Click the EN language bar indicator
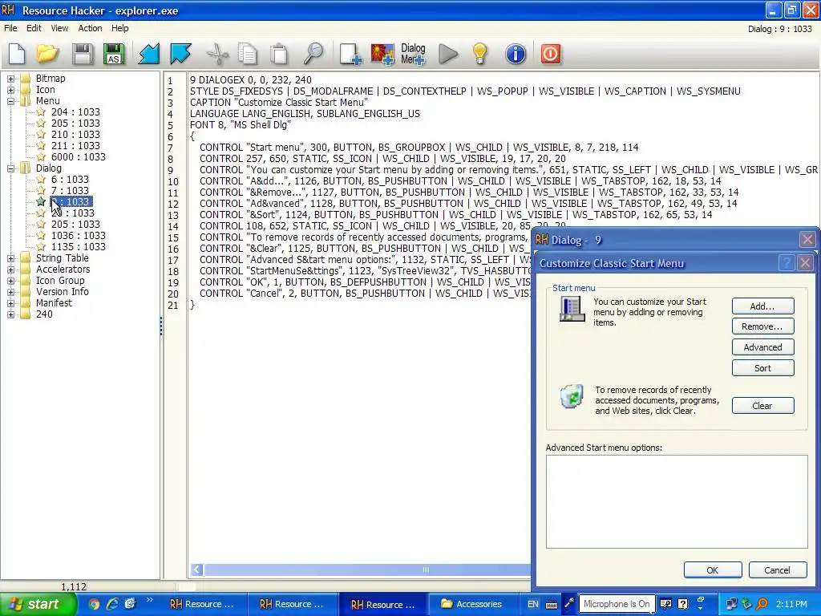Screen dimensions: 821x616 (533, 605)
